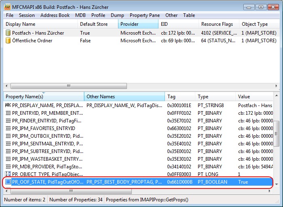Click the binary icon next to PR_IPM_OUTBOX_ENTRYID
Viewport: 283px width, 207px height.
click(x=8, y=136)
